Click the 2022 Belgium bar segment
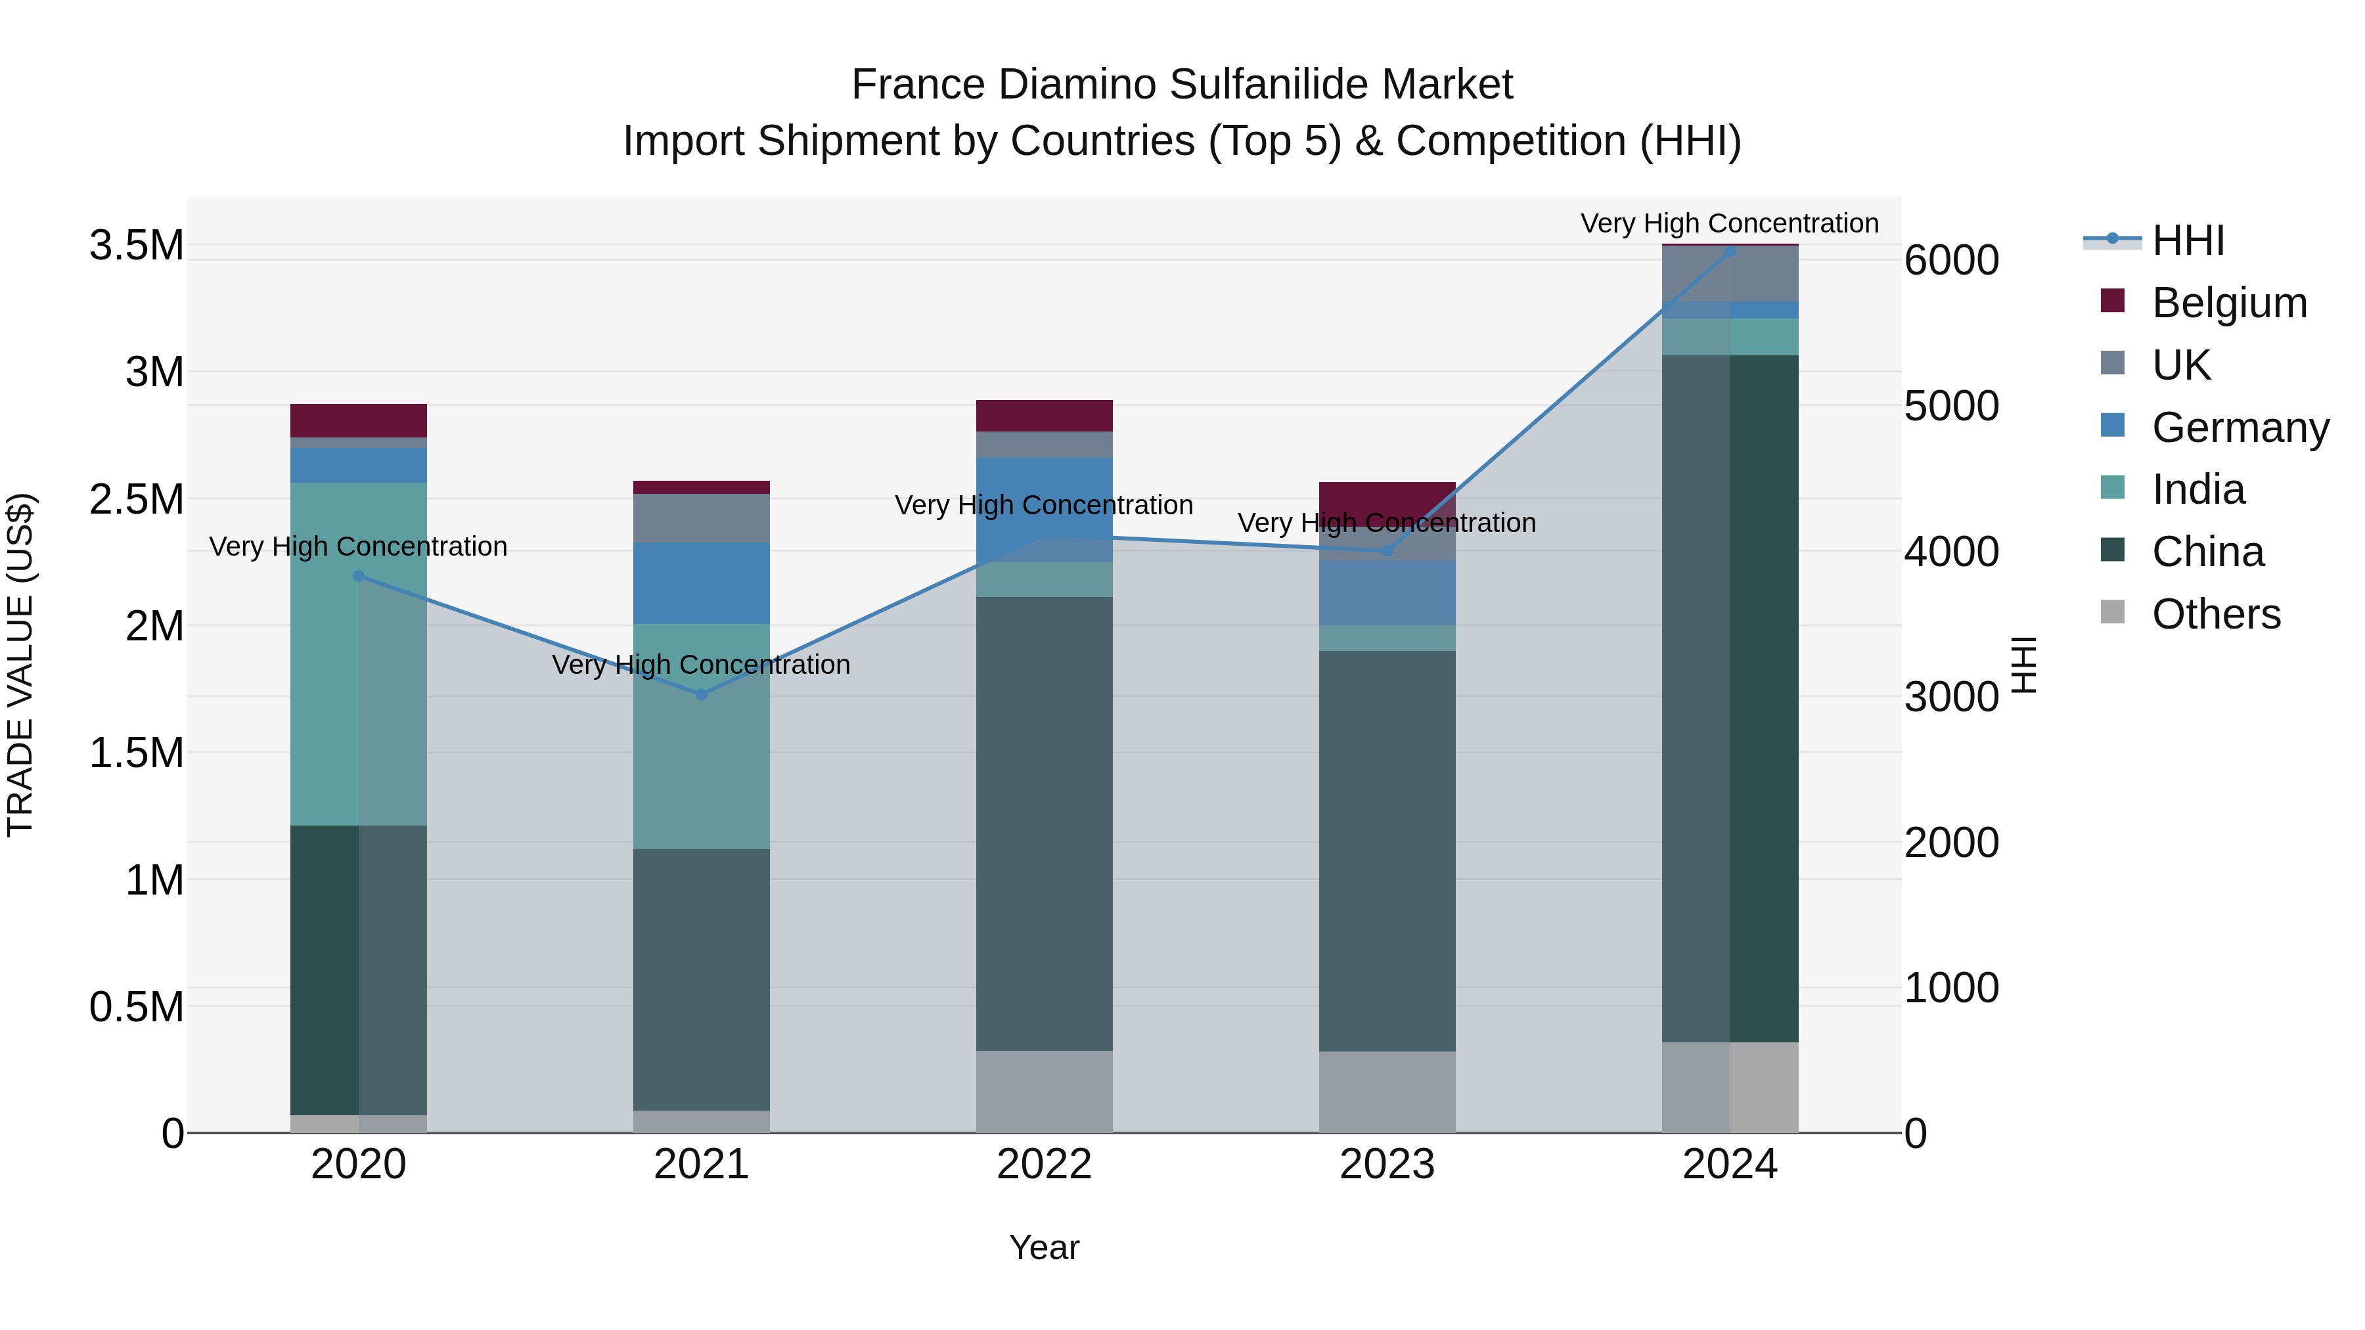The height and width of the screenshot is (1330, 2365). (1045, 416)
